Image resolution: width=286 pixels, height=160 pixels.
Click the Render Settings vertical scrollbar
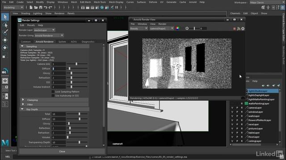(x=104, y=86)
